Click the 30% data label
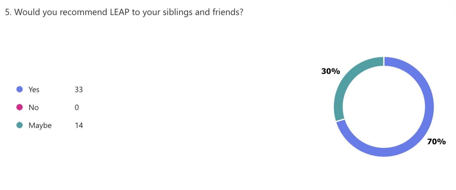 point(330,71)
